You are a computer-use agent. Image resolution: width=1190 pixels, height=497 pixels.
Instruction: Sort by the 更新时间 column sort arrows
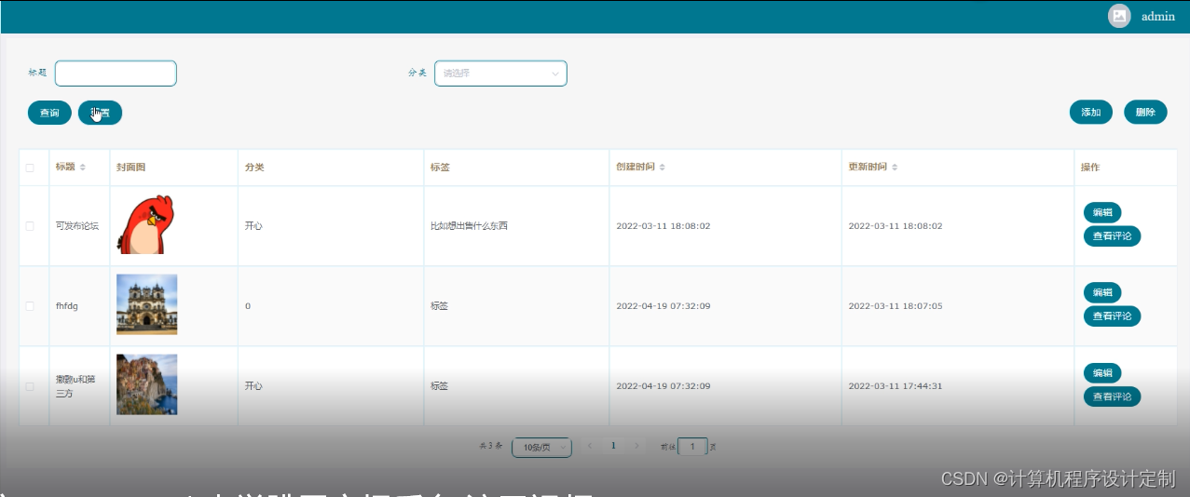(x=895, y=168)
